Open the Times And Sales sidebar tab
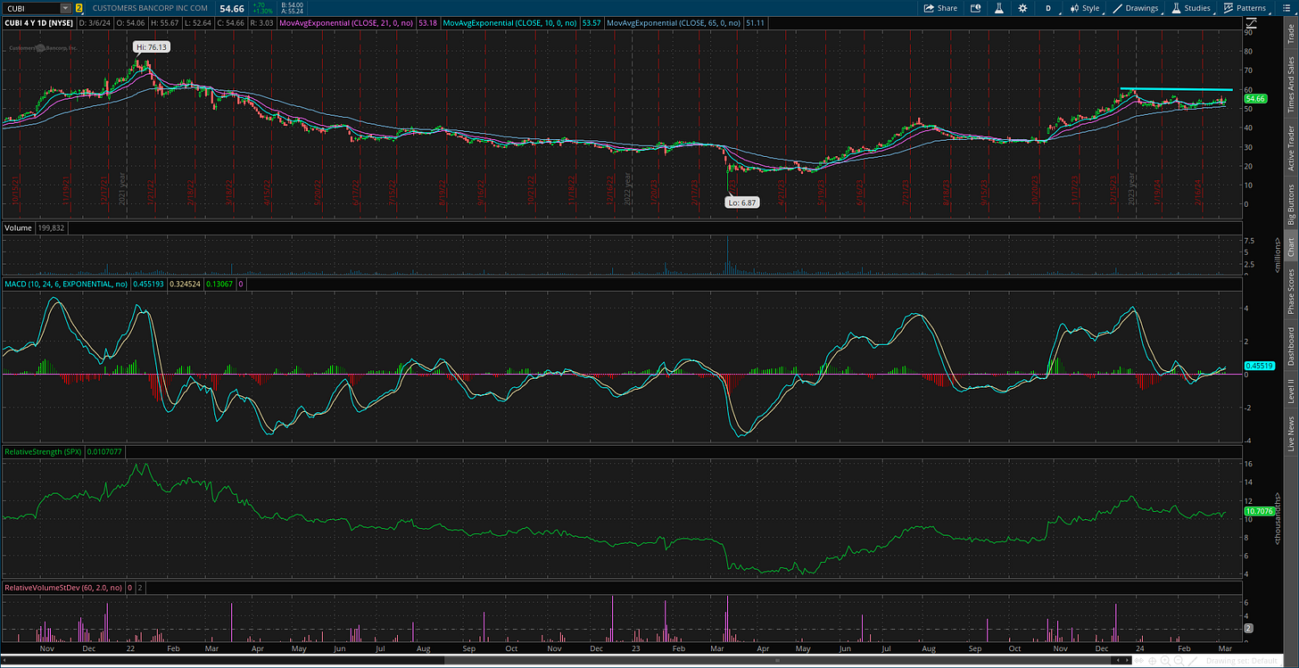Screen dimensions: 1299x668 pyautogui.click(x=1290, y=84)
